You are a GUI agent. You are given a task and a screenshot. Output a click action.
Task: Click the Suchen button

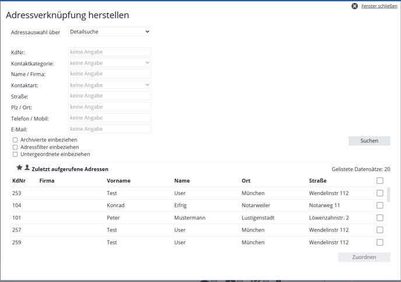click(x=369, y=141)
